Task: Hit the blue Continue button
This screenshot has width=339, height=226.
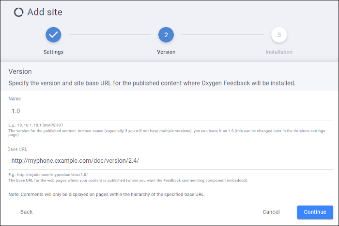Action: tap(315, 212)
